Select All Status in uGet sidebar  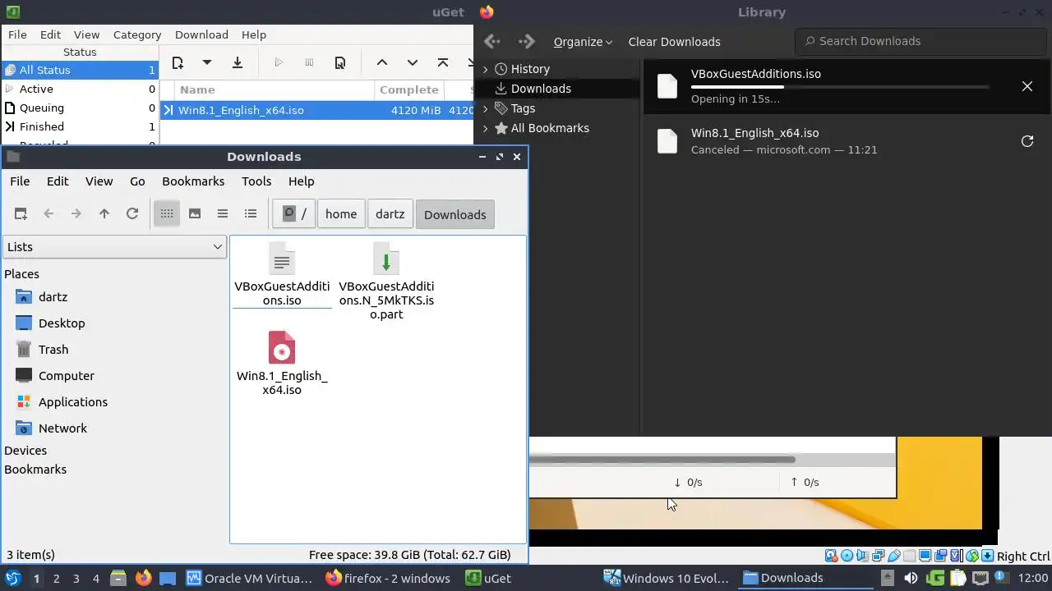[79, 70]
